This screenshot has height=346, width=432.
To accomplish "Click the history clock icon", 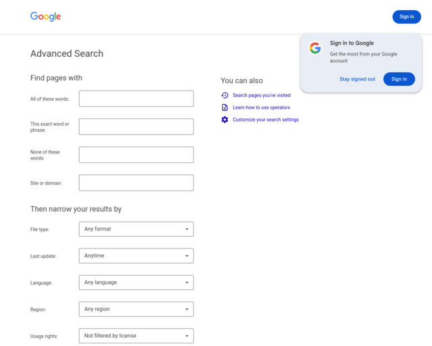I will [x=225, y=95].
